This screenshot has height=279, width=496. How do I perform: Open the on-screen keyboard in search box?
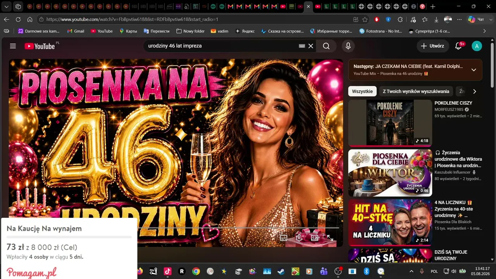(x=302, y=46)
